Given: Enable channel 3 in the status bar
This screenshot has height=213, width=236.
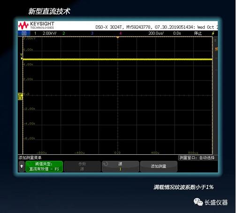Looking at the screenshot, I should point(92,33).
